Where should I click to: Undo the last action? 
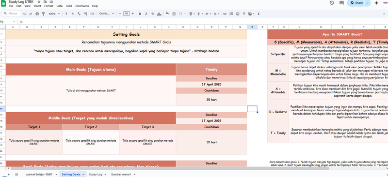point(24,14)
